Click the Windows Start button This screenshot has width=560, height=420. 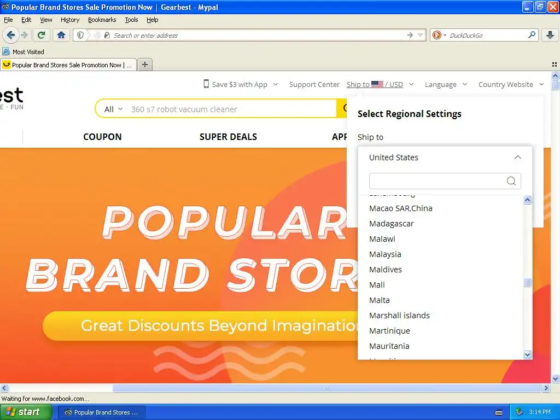[x=26, y=412]
